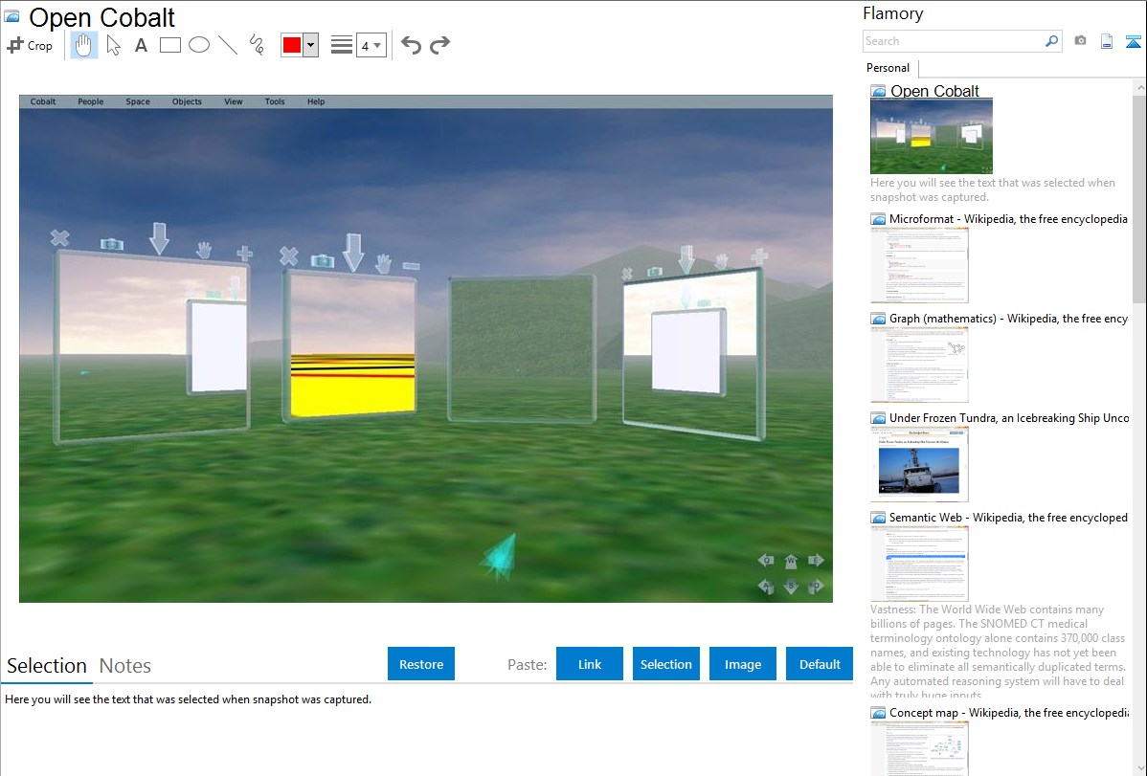Click the 'Here you will see the text' selection note

[x=189, y=699]
